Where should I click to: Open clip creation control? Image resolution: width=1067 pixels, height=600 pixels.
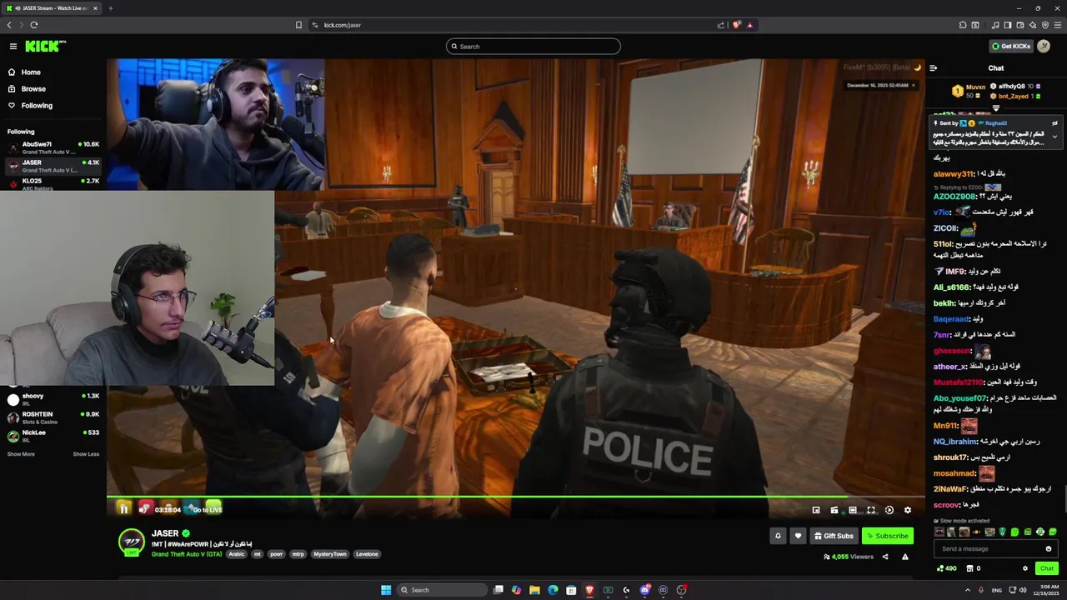(834, 510)
